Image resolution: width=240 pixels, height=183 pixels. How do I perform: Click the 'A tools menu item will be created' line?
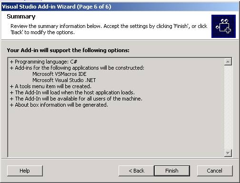click(x=50, y=86)
